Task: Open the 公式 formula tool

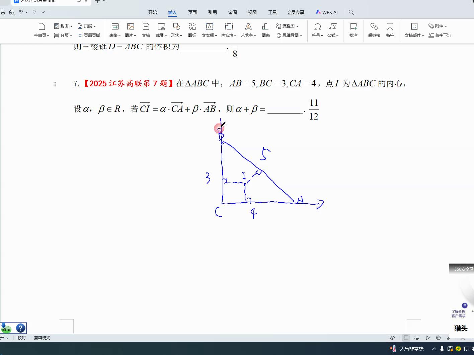Action: [333, 27]
